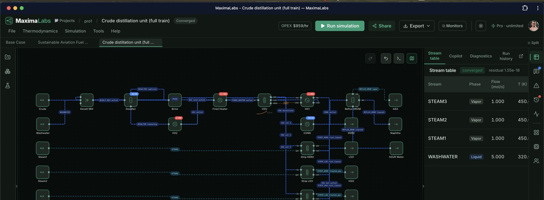Open the activity pulse rail icon
This screenshot has width=544, height=200.
click(536, 114)
